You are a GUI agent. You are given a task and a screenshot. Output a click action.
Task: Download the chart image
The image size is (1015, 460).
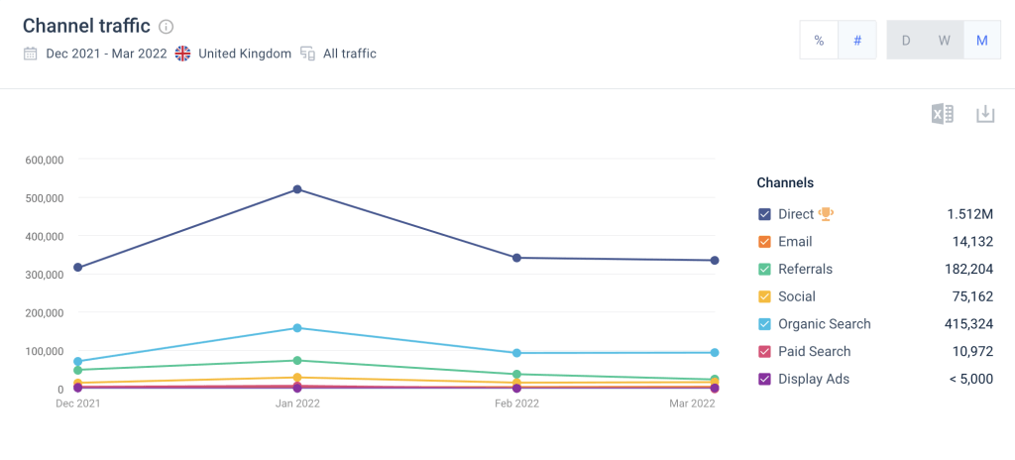coord(985,114)
